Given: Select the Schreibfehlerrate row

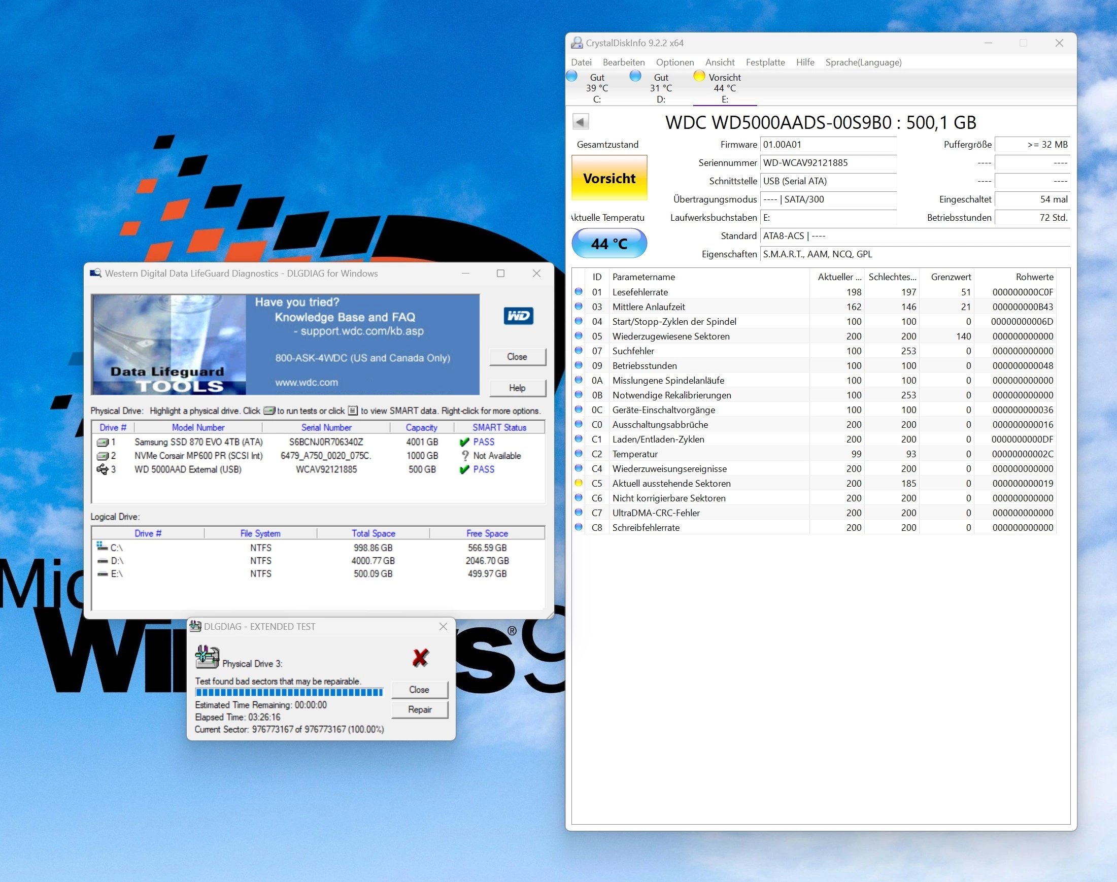Looking at the screenshot, I should point(815,528).
